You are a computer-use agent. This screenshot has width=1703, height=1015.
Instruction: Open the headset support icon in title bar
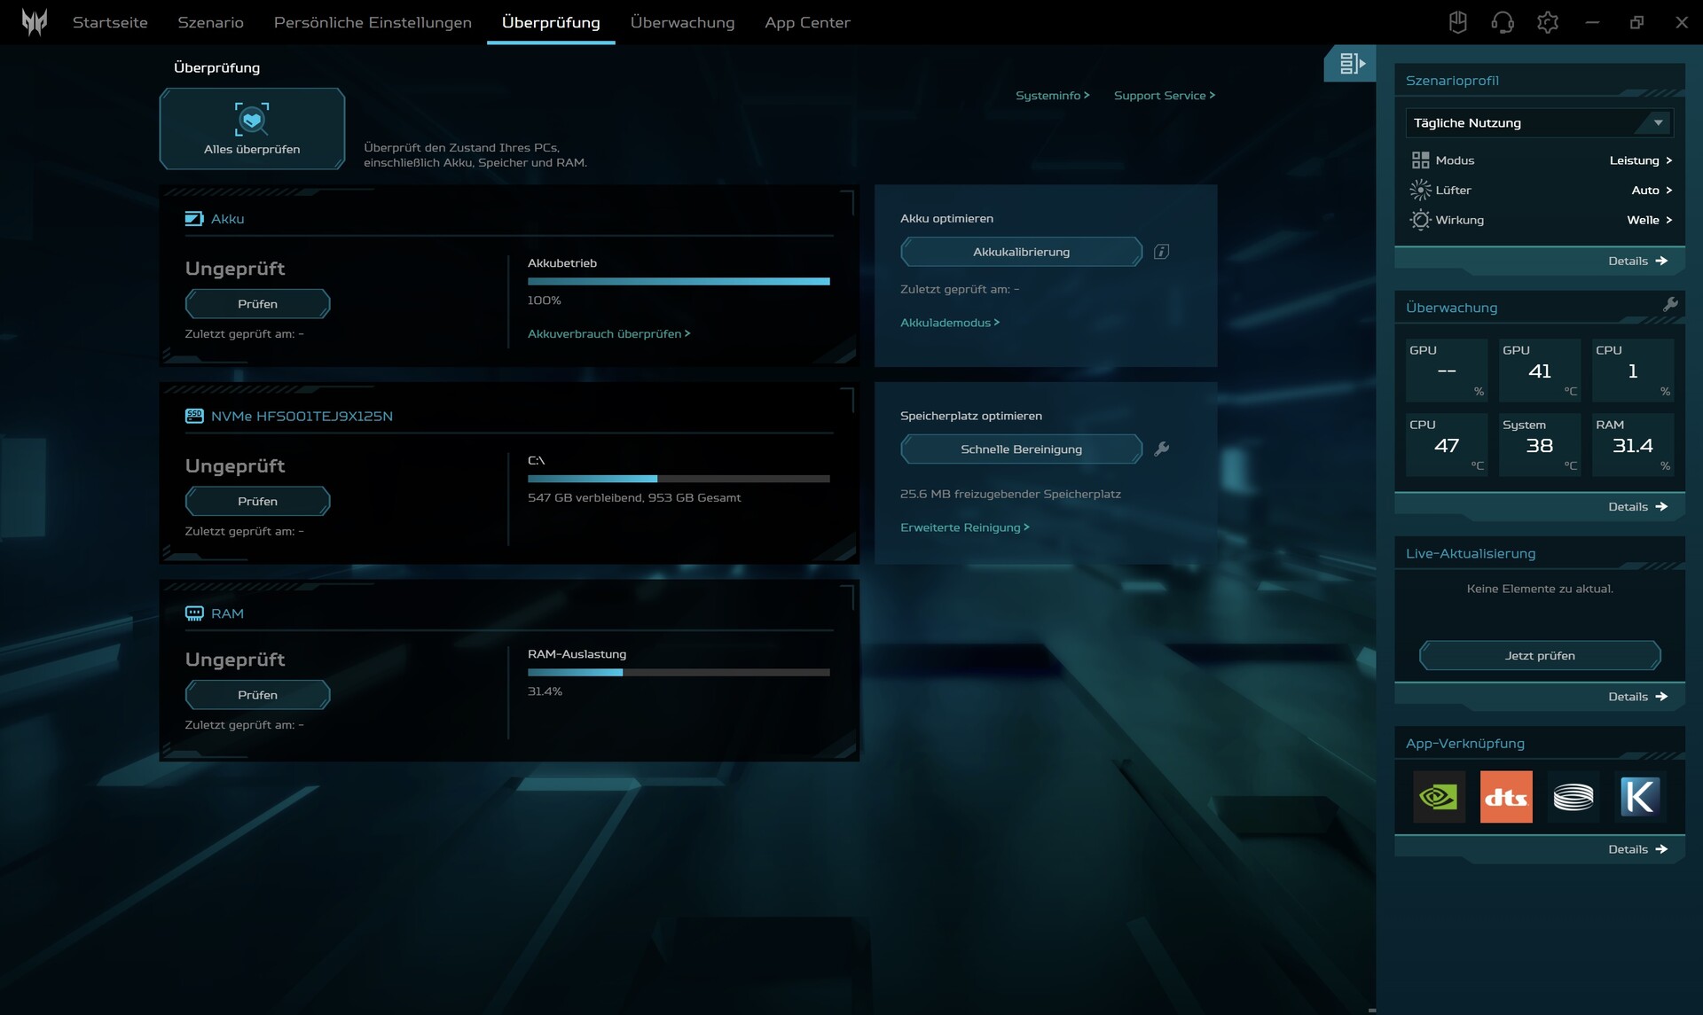click(x=1503, y=22)
